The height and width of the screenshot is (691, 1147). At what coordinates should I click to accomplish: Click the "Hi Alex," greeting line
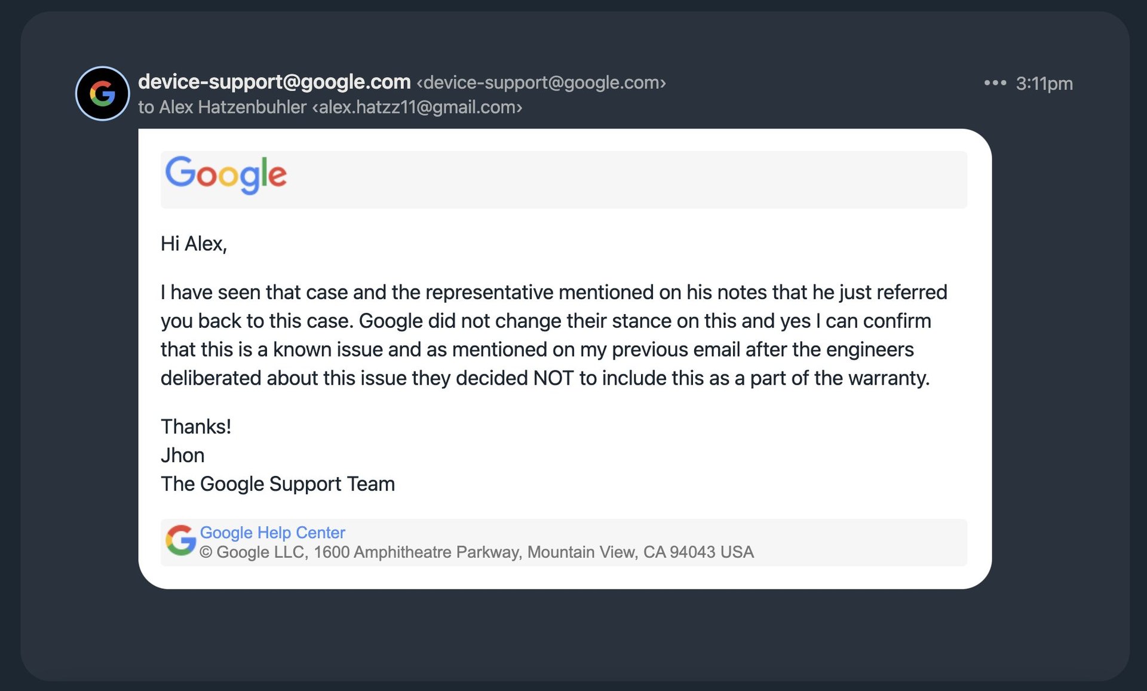(194, 244)
